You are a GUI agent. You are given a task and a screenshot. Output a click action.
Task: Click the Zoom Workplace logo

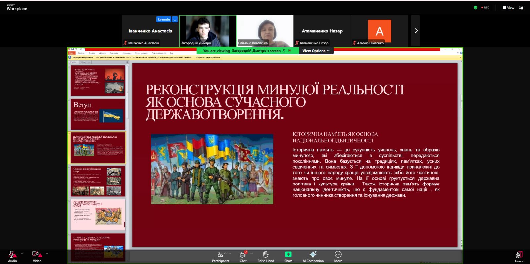tap(17, 7)
